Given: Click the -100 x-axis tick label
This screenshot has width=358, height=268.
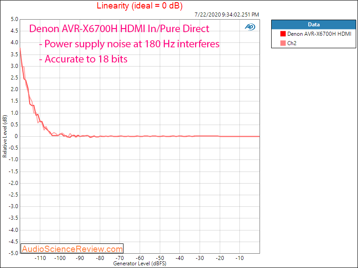Looking at the screenshot, I should pyautogui.click(x=60, y=258).
